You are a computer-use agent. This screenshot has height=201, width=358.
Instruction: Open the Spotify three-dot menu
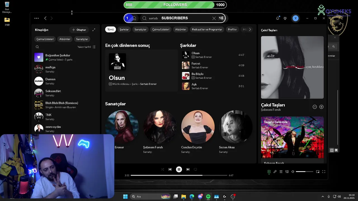pos(37,18)
